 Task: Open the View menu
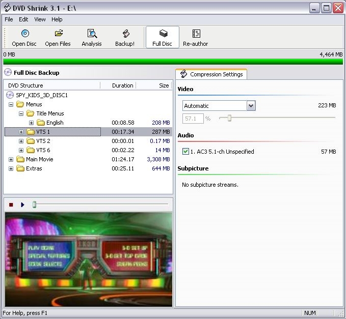pos(40,19)
